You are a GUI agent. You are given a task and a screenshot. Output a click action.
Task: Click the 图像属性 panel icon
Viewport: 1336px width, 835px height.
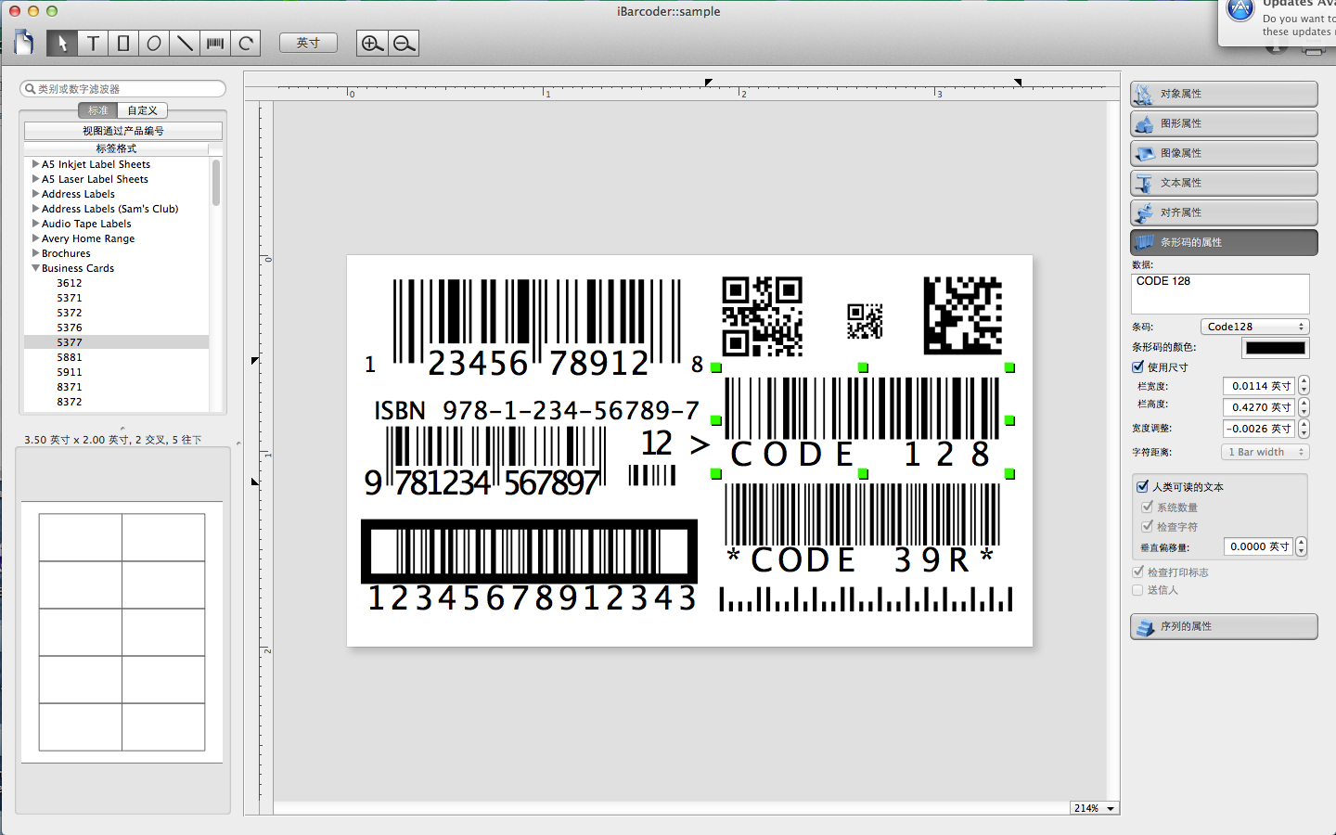point(1144,153)
